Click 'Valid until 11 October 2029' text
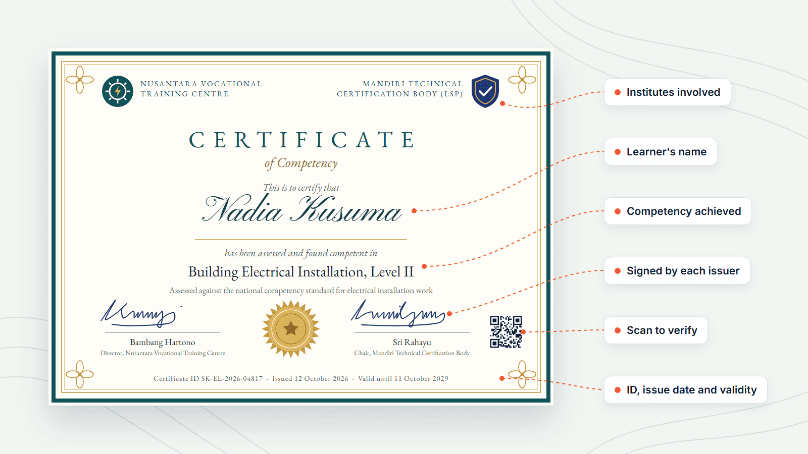The height and width of the screenshot is (454, 808). [403, 379]
